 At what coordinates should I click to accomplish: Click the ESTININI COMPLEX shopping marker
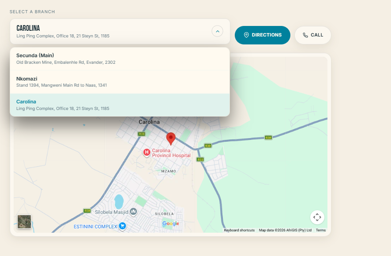click(122, 226)
